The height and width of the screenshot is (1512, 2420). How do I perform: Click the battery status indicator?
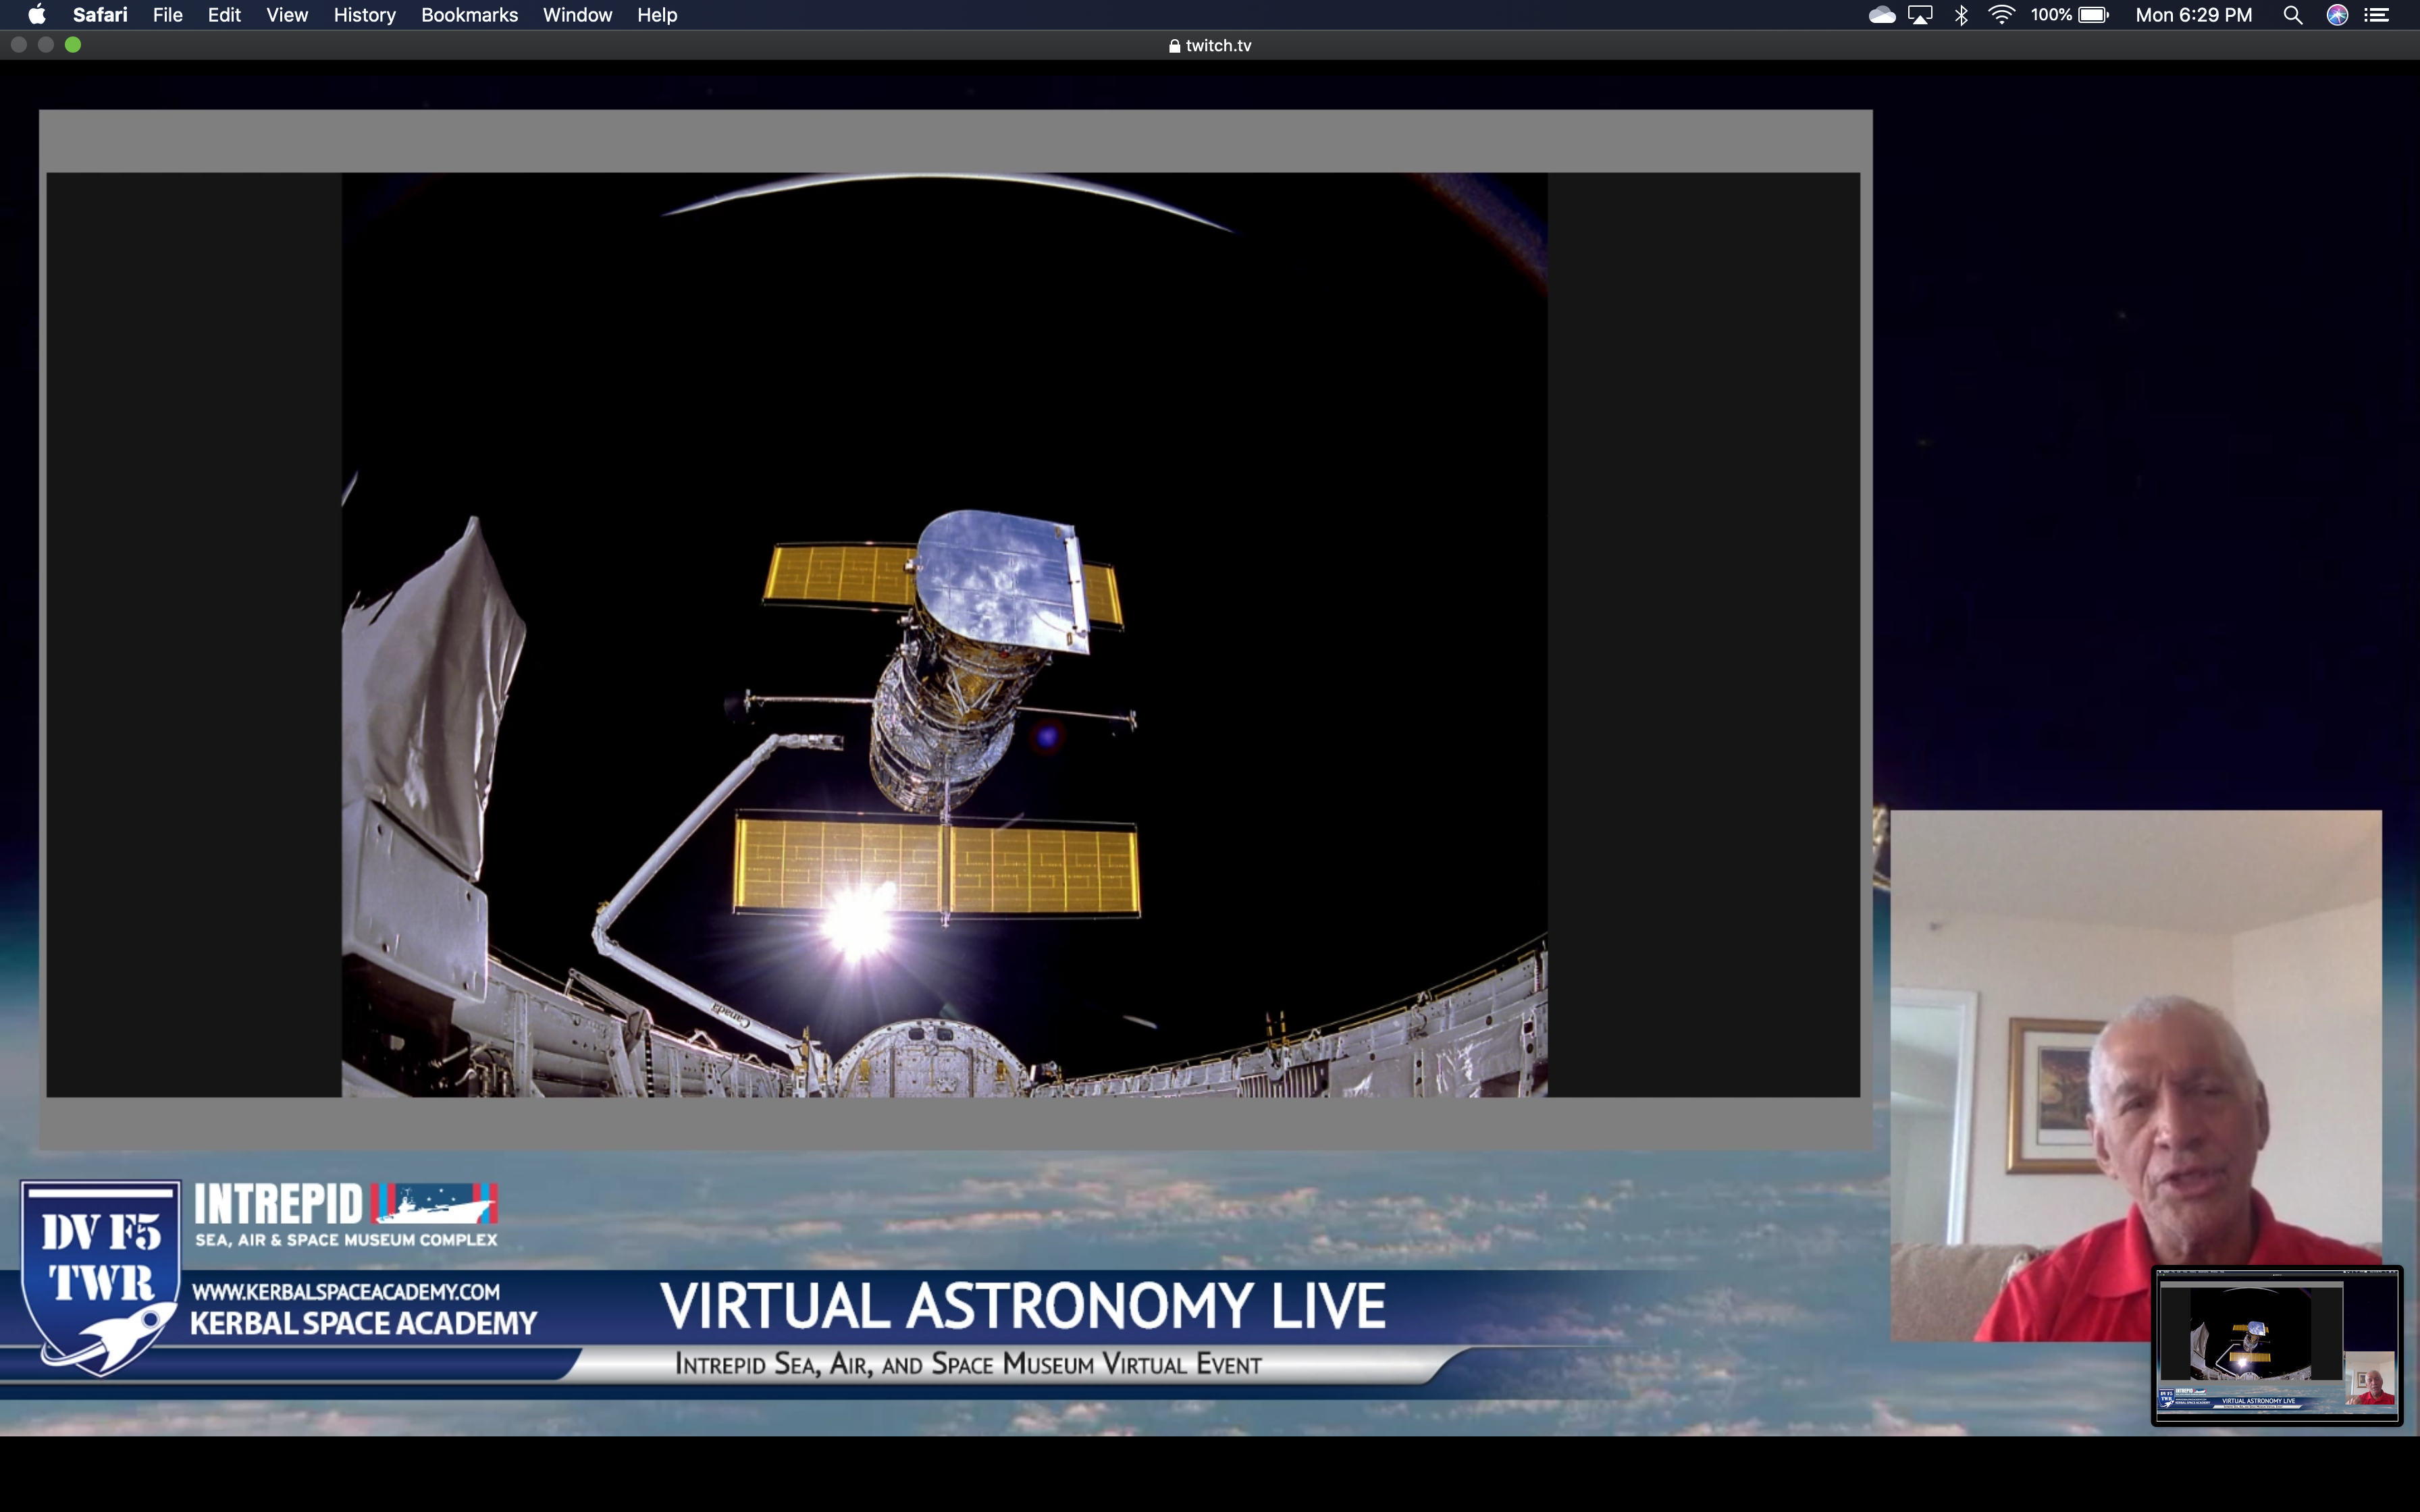[x=2093, y=15]
